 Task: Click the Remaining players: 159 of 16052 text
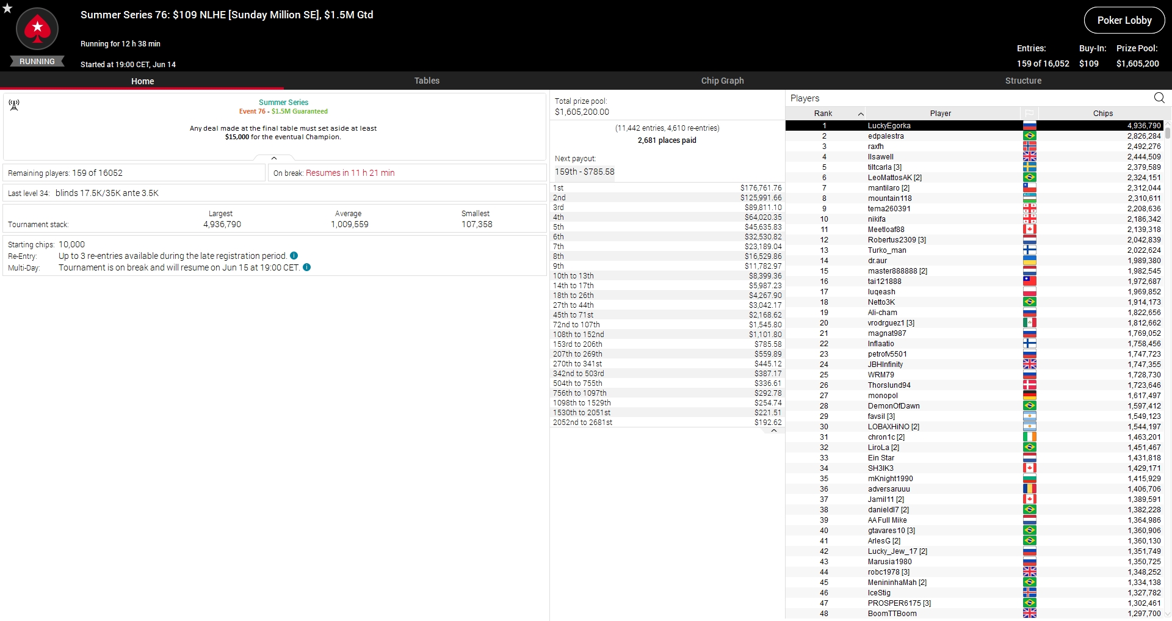65,173
